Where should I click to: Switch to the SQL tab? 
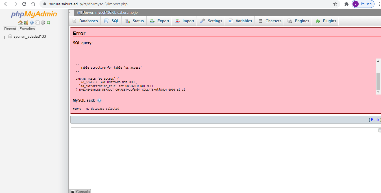click(111, 21)
